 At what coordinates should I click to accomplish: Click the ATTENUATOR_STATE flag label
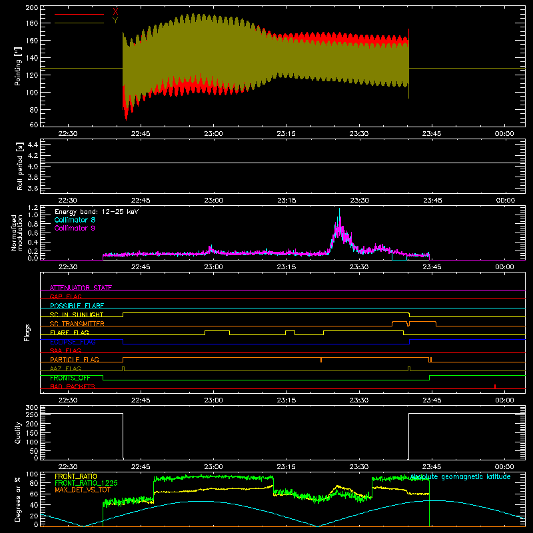(81, 288)
